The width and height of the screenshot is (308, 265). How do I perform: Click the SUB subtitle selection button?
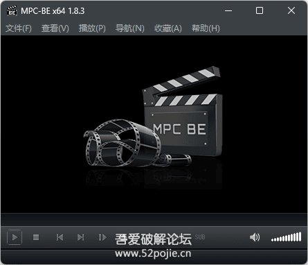200,237
